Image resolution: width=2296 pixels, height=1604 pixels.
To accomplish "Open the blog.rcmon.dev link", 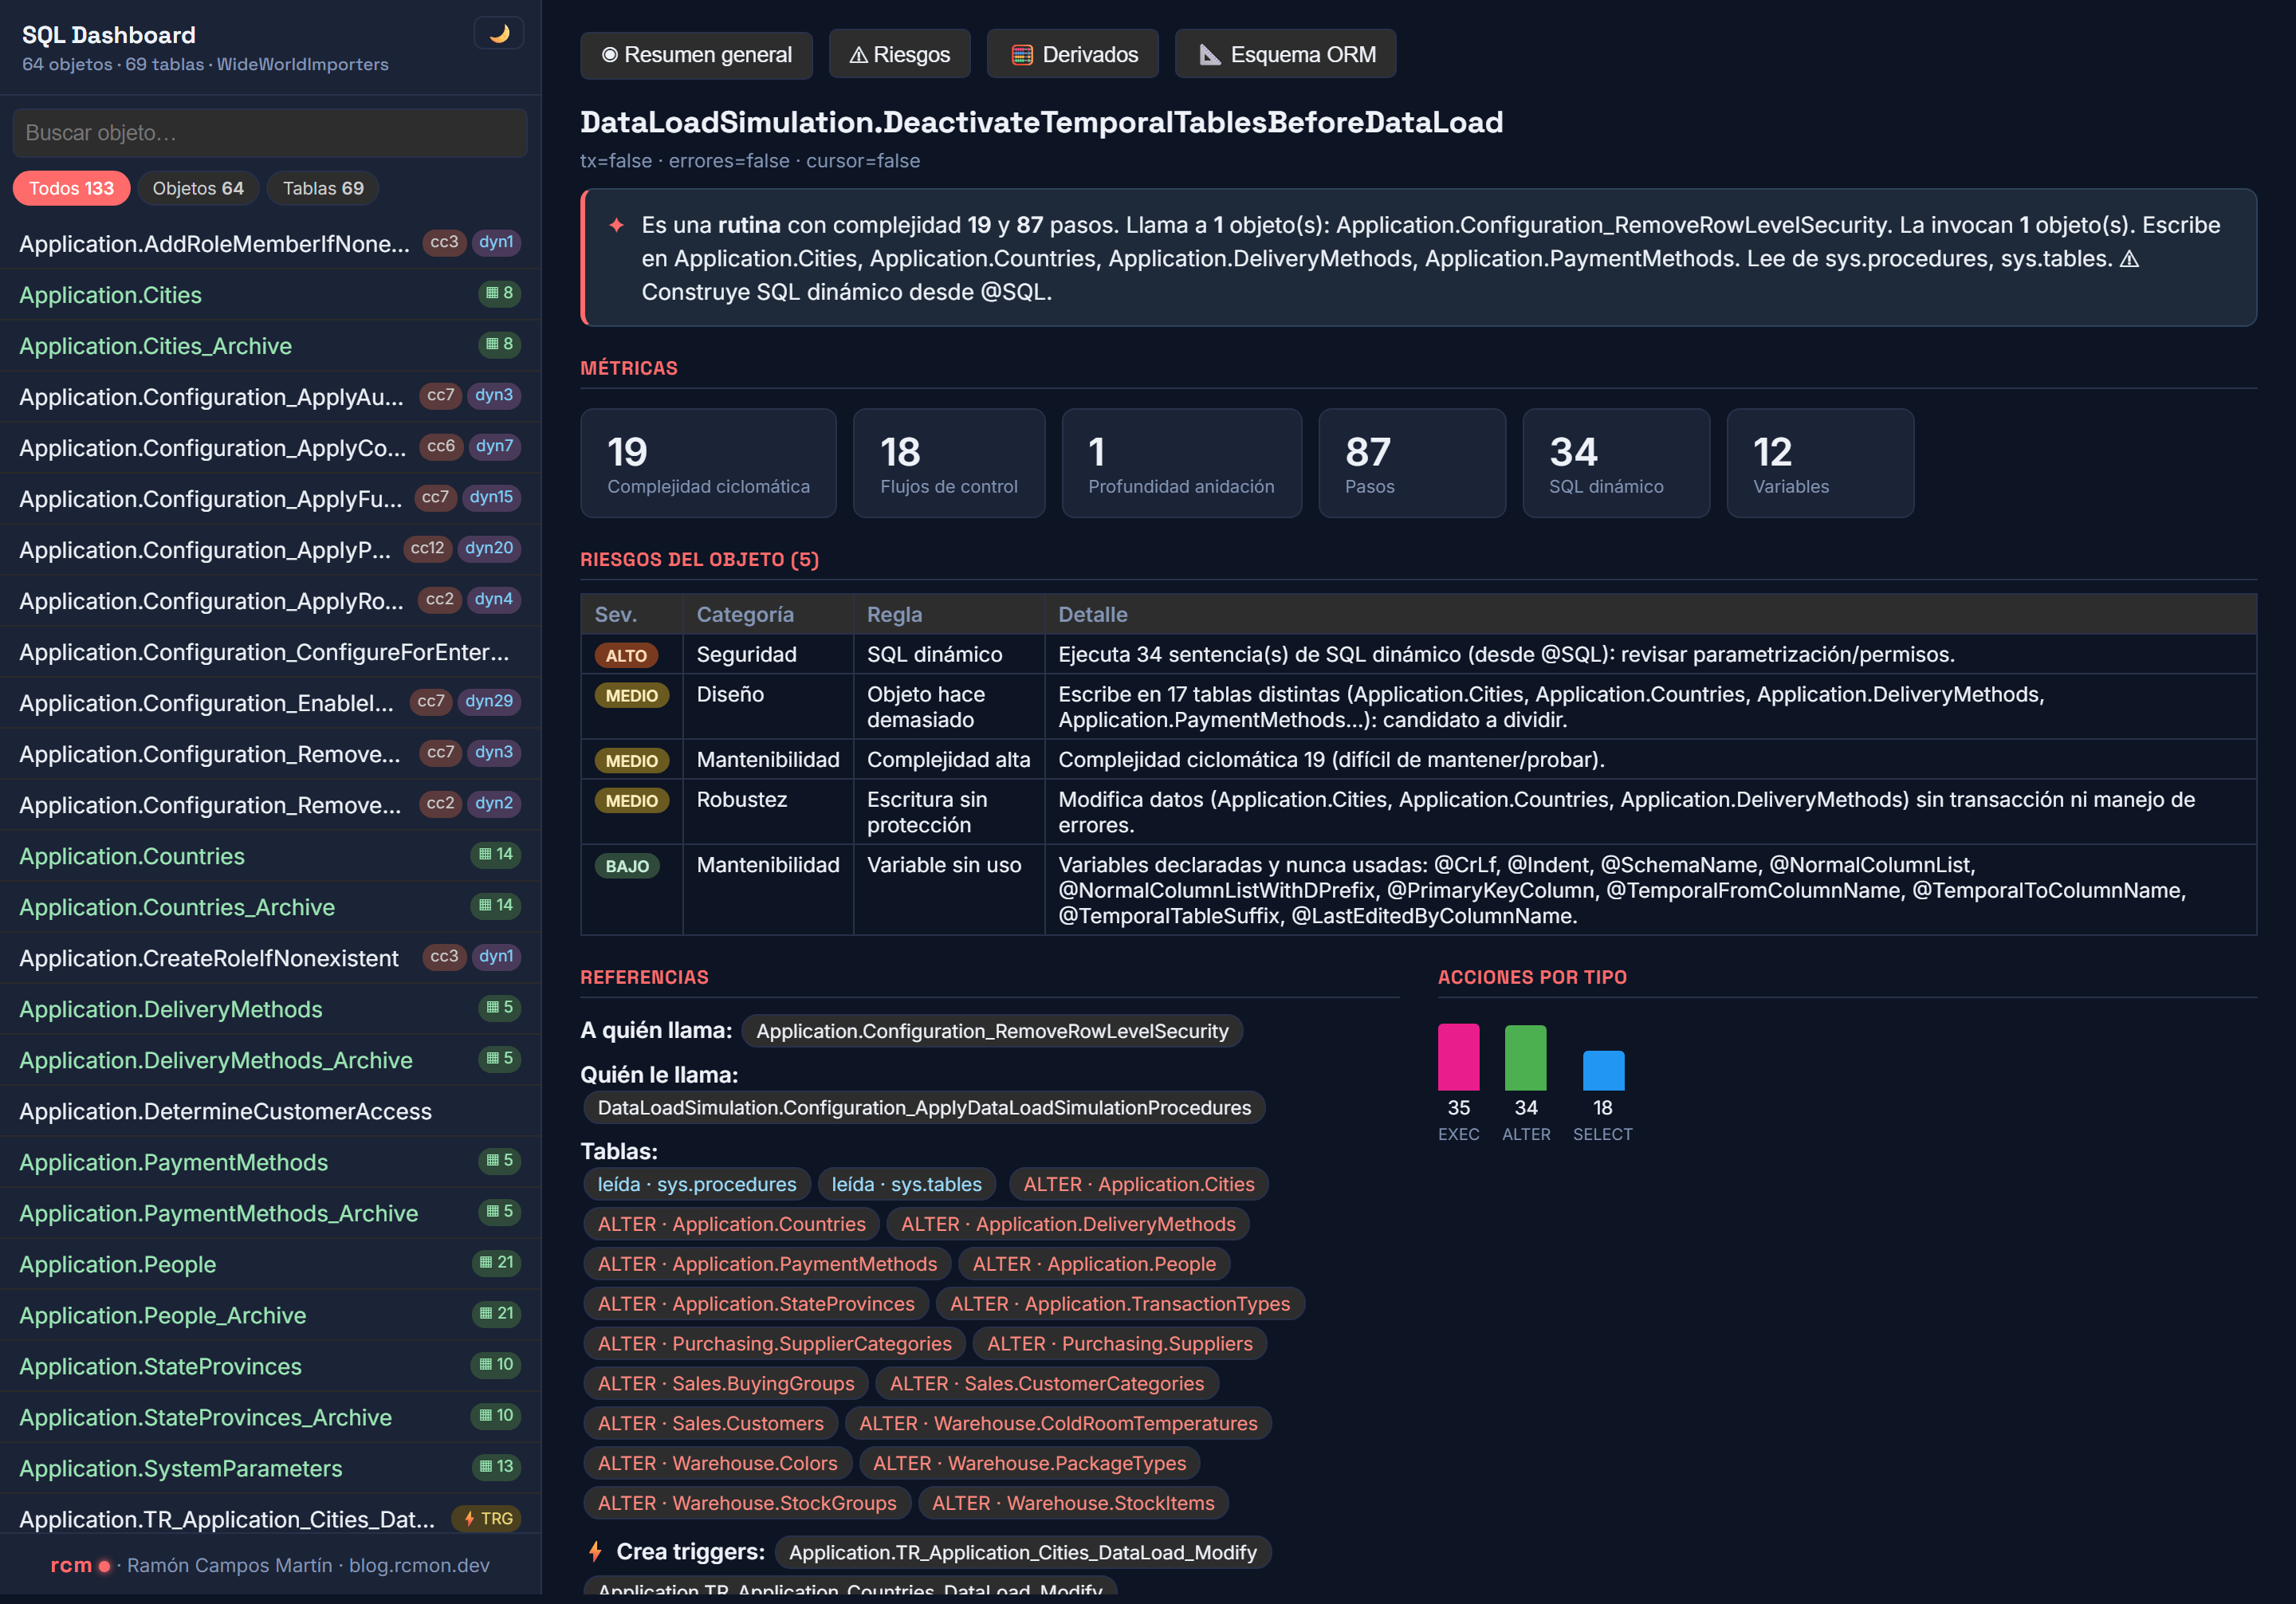I will click(419, 1565).
